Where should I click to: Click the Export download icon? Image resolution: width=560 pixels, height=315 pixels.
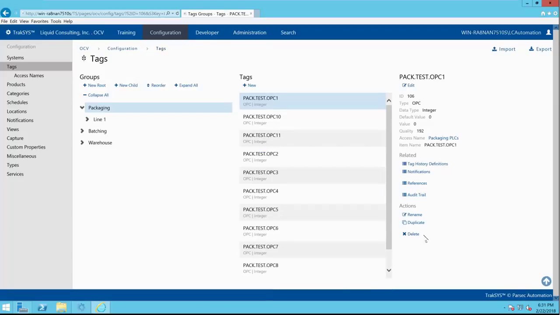tap(532, 49)
